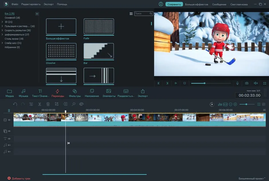Open the Разделить экран tab

(x=126, y=93)
